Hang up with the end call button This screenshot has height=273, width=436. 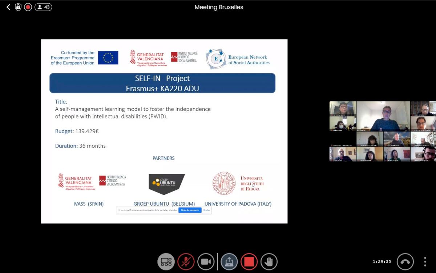[405, 261]
